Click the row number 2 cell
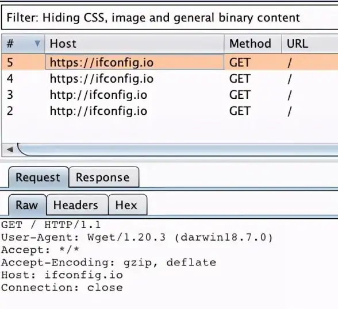 click(10, 111)
